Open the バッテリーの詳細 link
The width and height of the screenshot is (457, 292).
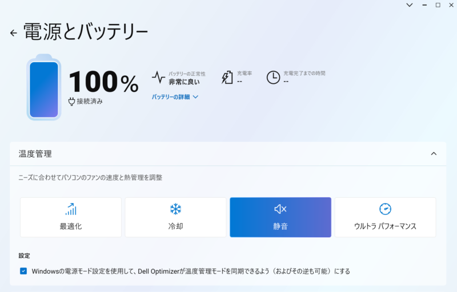(x=171, y=97)
